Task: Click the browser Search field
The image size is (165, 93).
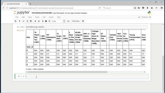Action: (x=117, y=8)
